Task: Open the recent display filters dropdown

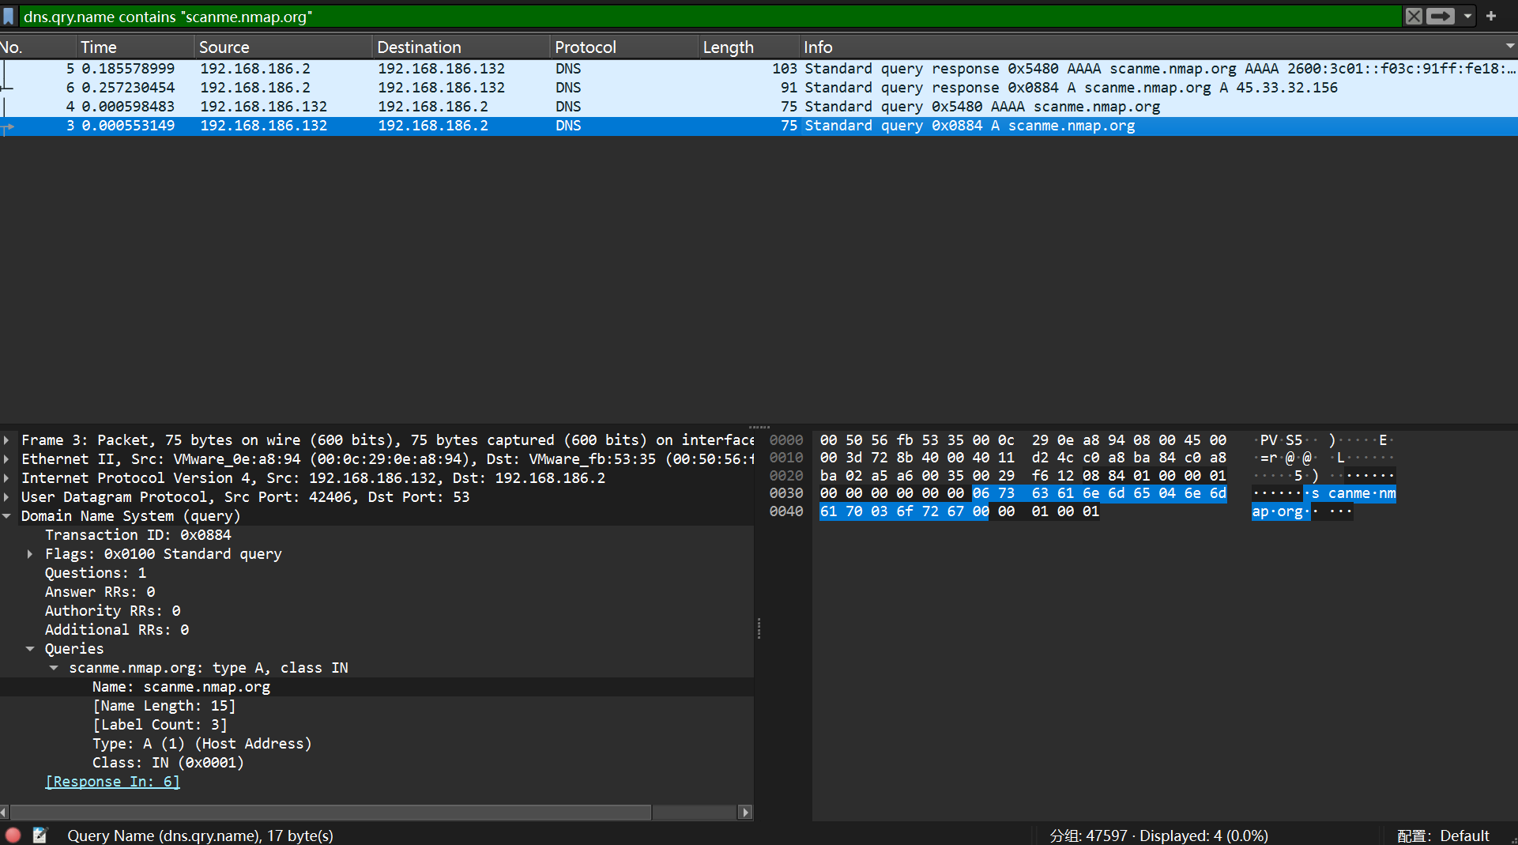Action: [x=1467, y=16]
